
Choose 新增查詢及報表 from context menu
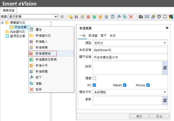51,60
